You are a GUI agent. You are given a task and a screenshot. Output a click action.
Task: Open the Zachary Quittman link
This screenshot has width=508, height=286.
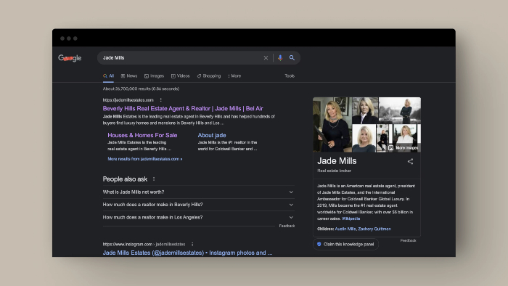click(x=374, y=229)
